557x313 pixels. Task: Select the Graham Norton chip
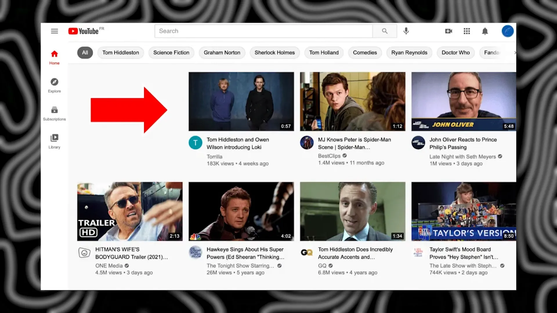click(222, 52)
